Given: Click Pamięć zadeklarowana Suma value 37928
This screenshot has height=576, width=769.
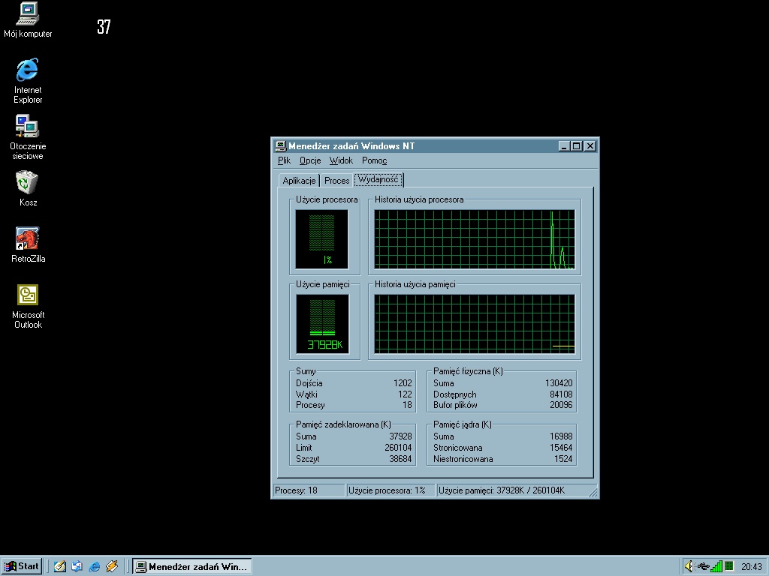Looking at the screenshot, I should (x=401, y=436).
